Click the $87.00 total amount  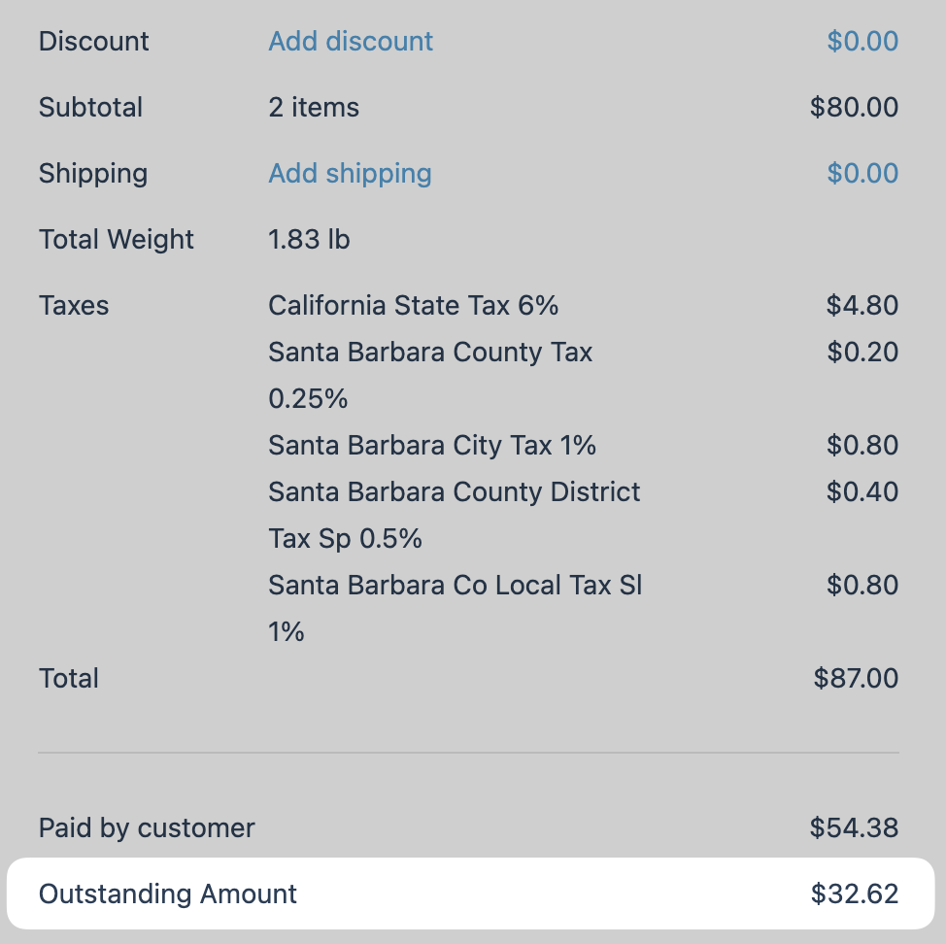tap(856, 678)
